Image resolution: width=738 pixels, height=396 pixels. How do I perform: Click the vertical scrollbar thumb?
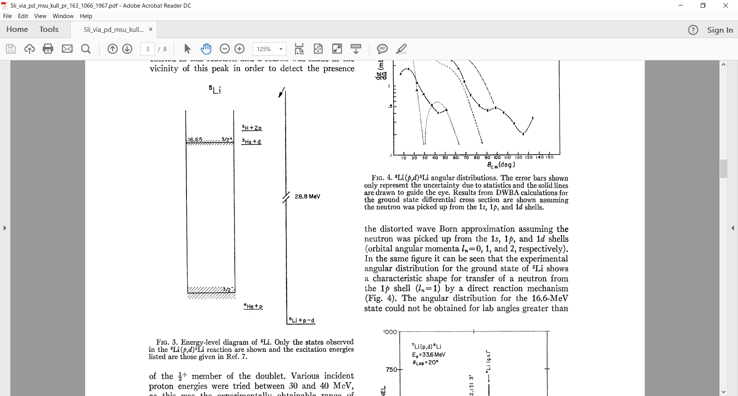724,169
